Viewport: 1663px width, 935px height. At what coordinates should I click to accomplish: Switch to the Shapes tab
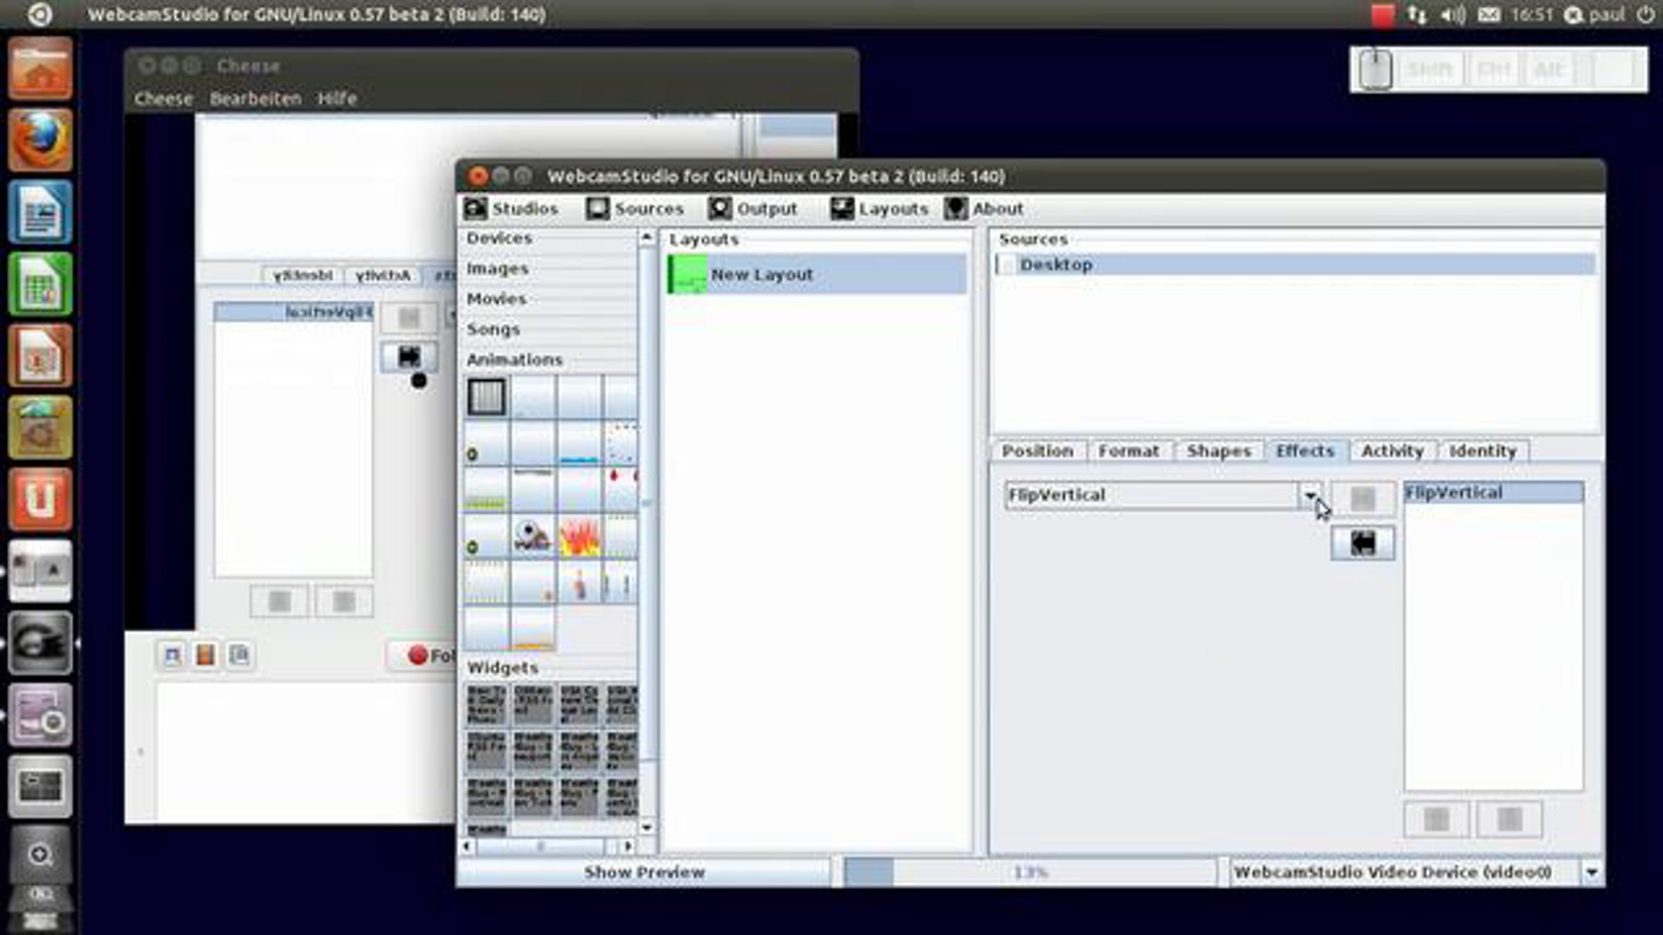click(x=1218, y=451)
